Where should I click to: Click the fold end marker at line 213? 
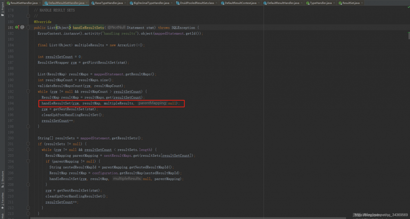click(x=28, y=214)
